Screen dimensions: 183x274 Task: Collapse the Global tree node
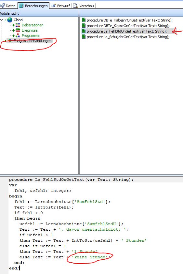[2, 20]
